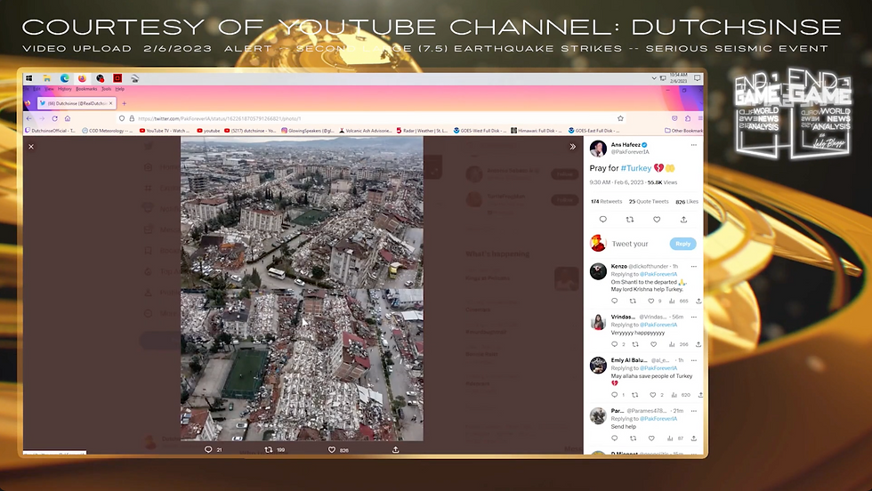This screenshot has height=491, width=872.
Task: Share the Pray for Turkey tweet
Action: (x=683, y=219)
